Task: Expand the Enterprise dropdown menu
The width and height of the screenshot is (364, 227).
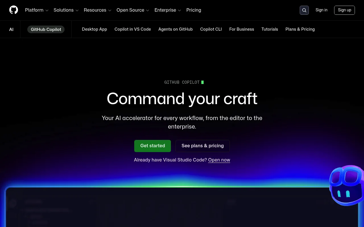Action: coord(168,10)
